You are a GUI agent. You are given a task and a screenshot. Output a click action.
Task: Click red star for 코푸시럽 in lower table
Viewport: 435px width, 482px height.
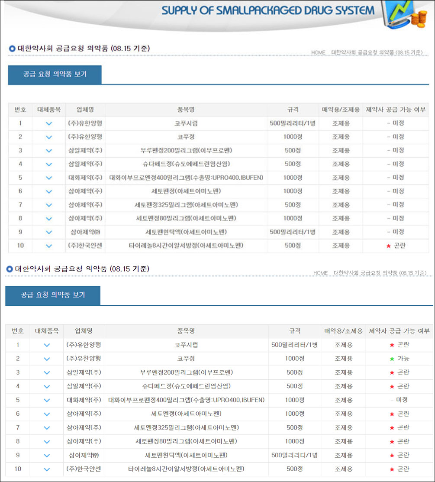392,345
